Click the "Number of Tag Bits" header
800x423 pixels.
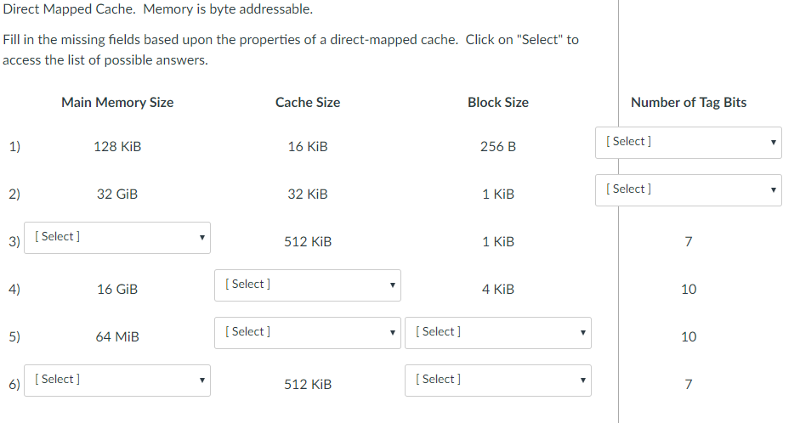tap(689, 103)
